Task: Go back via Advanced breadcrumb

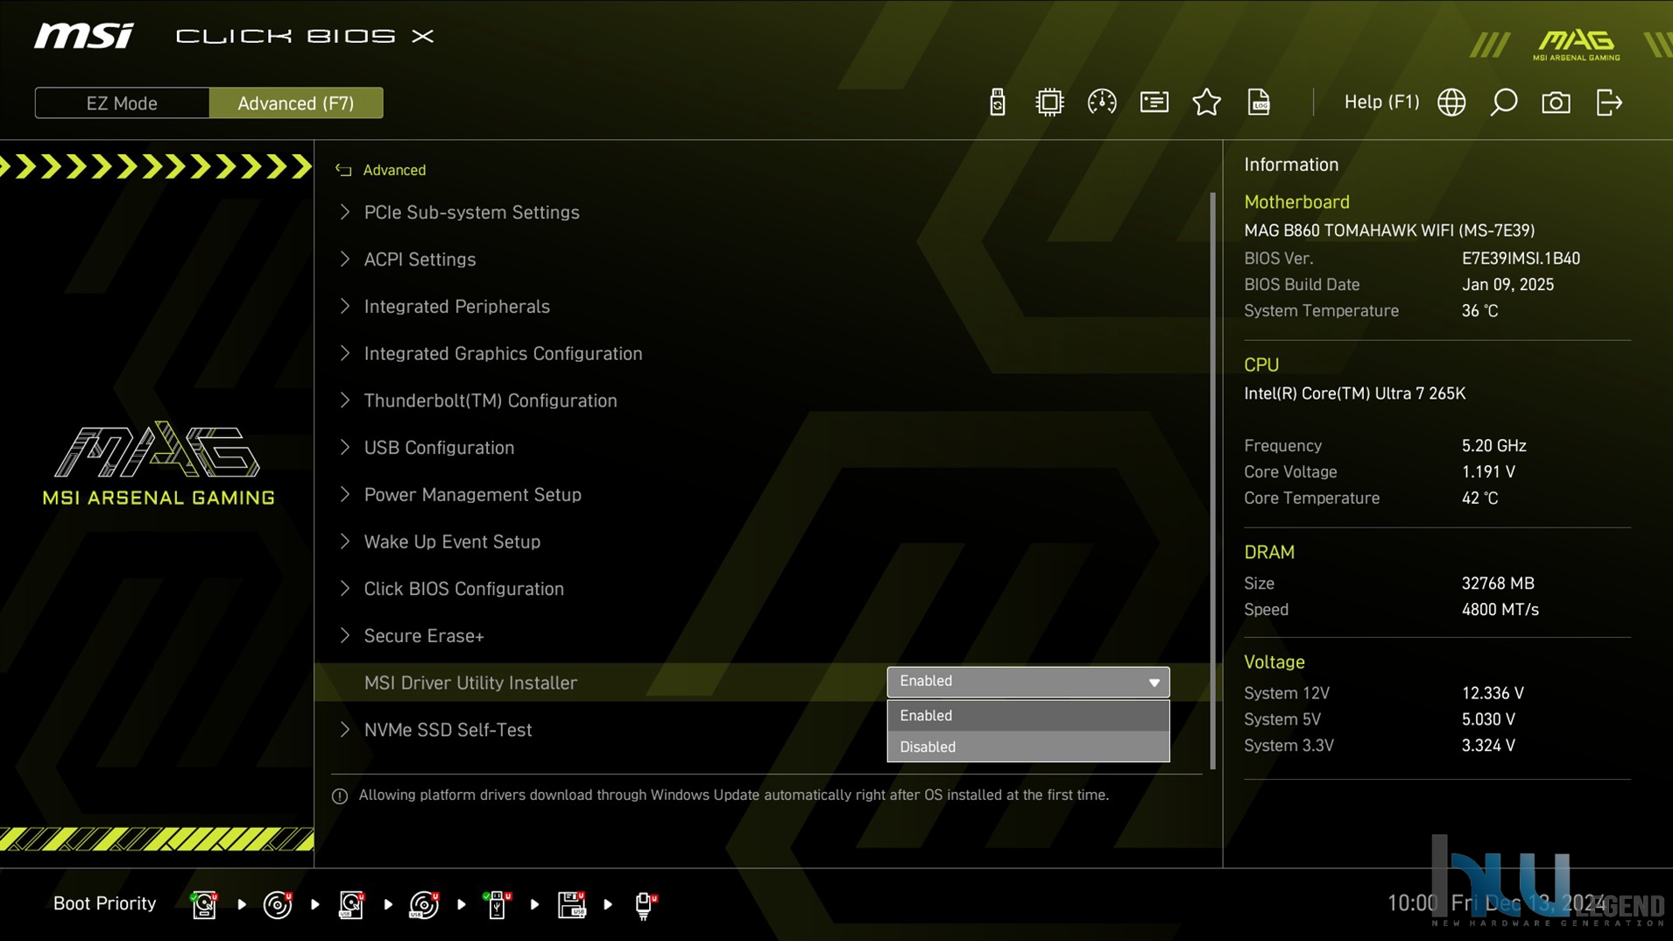Action: [x=394, y=170]
